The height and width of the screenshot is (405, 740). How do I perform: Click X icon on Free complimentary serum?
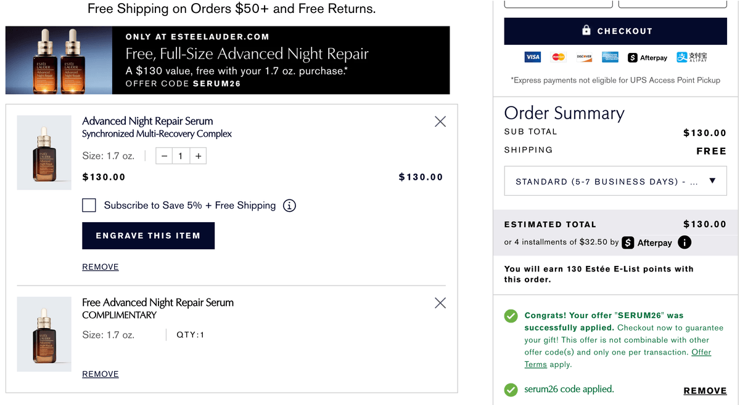(440, 303)
